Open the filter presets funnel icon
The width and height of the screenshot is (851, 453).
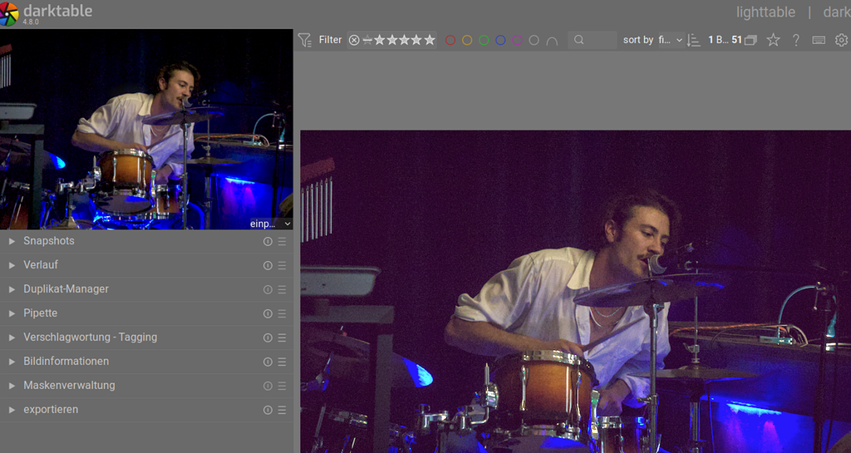coord(304,40)
